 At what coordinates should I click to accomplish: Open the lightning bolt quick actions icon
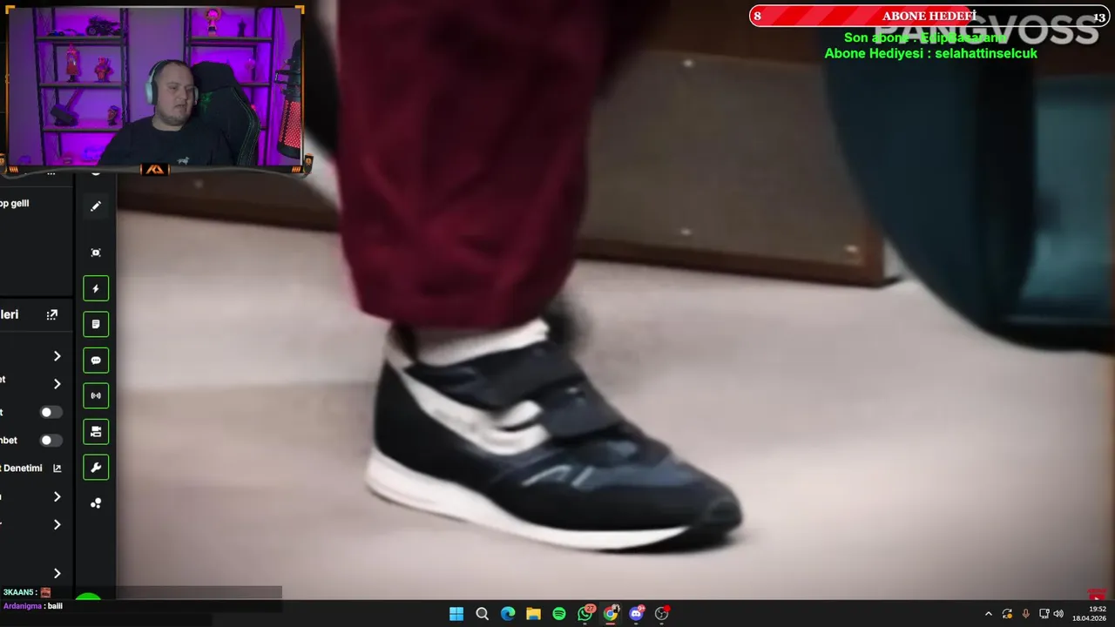pyautogui.click(x=96, y=288)
